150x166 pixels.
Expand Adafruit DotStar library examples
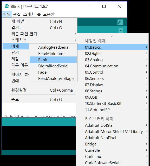coord(113,125)
